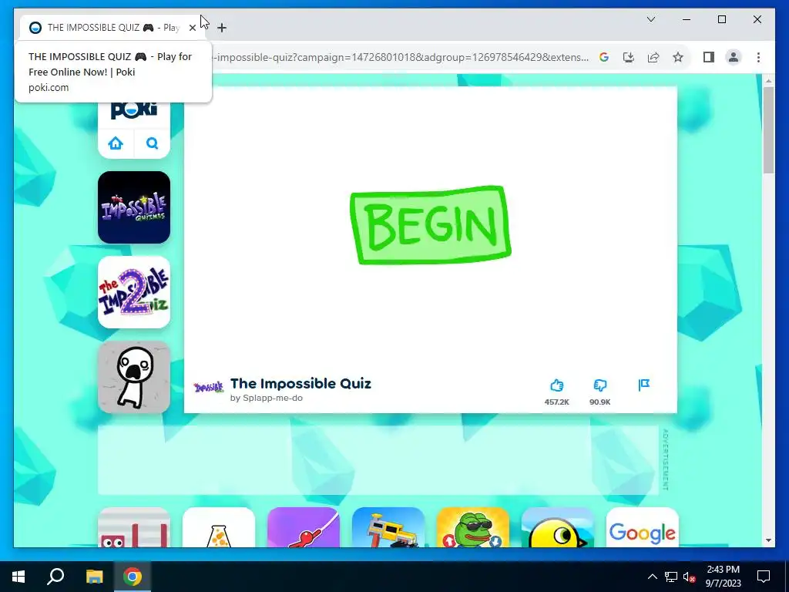Open the red blocks game thumbnail

(134, 527)
